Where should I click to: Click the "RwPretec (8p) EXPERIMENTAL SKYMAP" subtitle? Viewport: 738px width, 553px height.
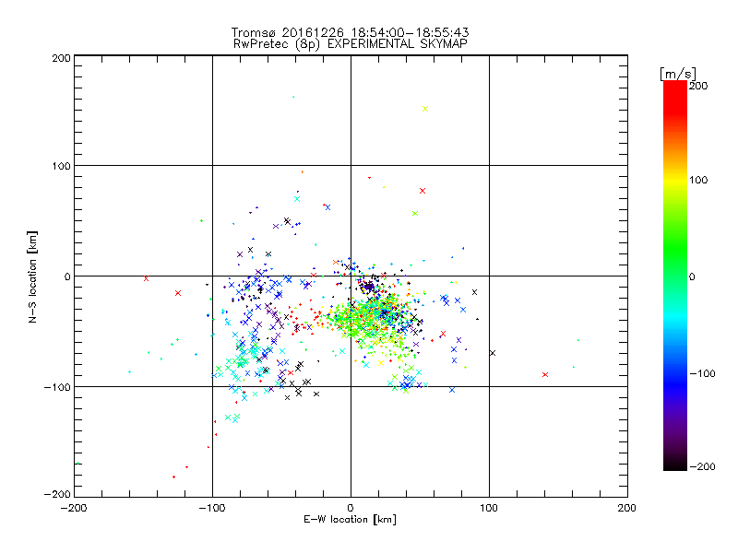[350, 44]
